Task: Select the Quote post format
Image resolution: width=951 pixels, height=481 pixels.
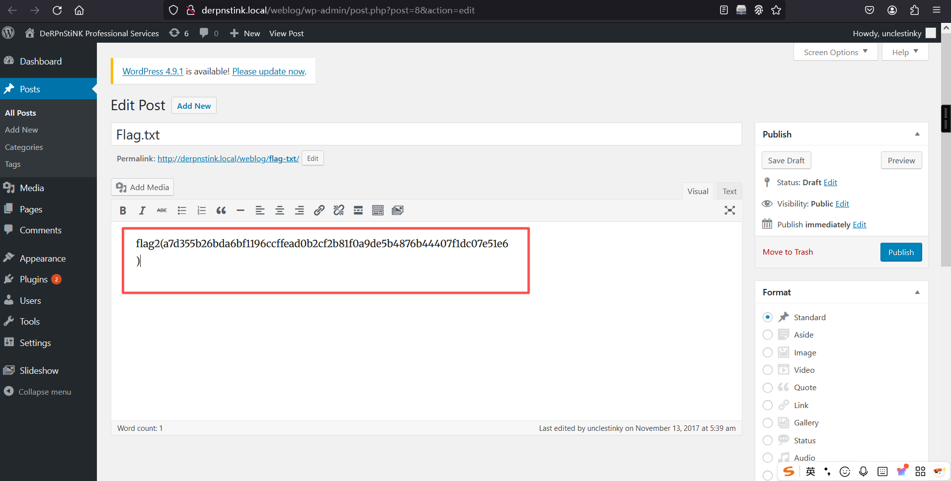Action: 768,387
